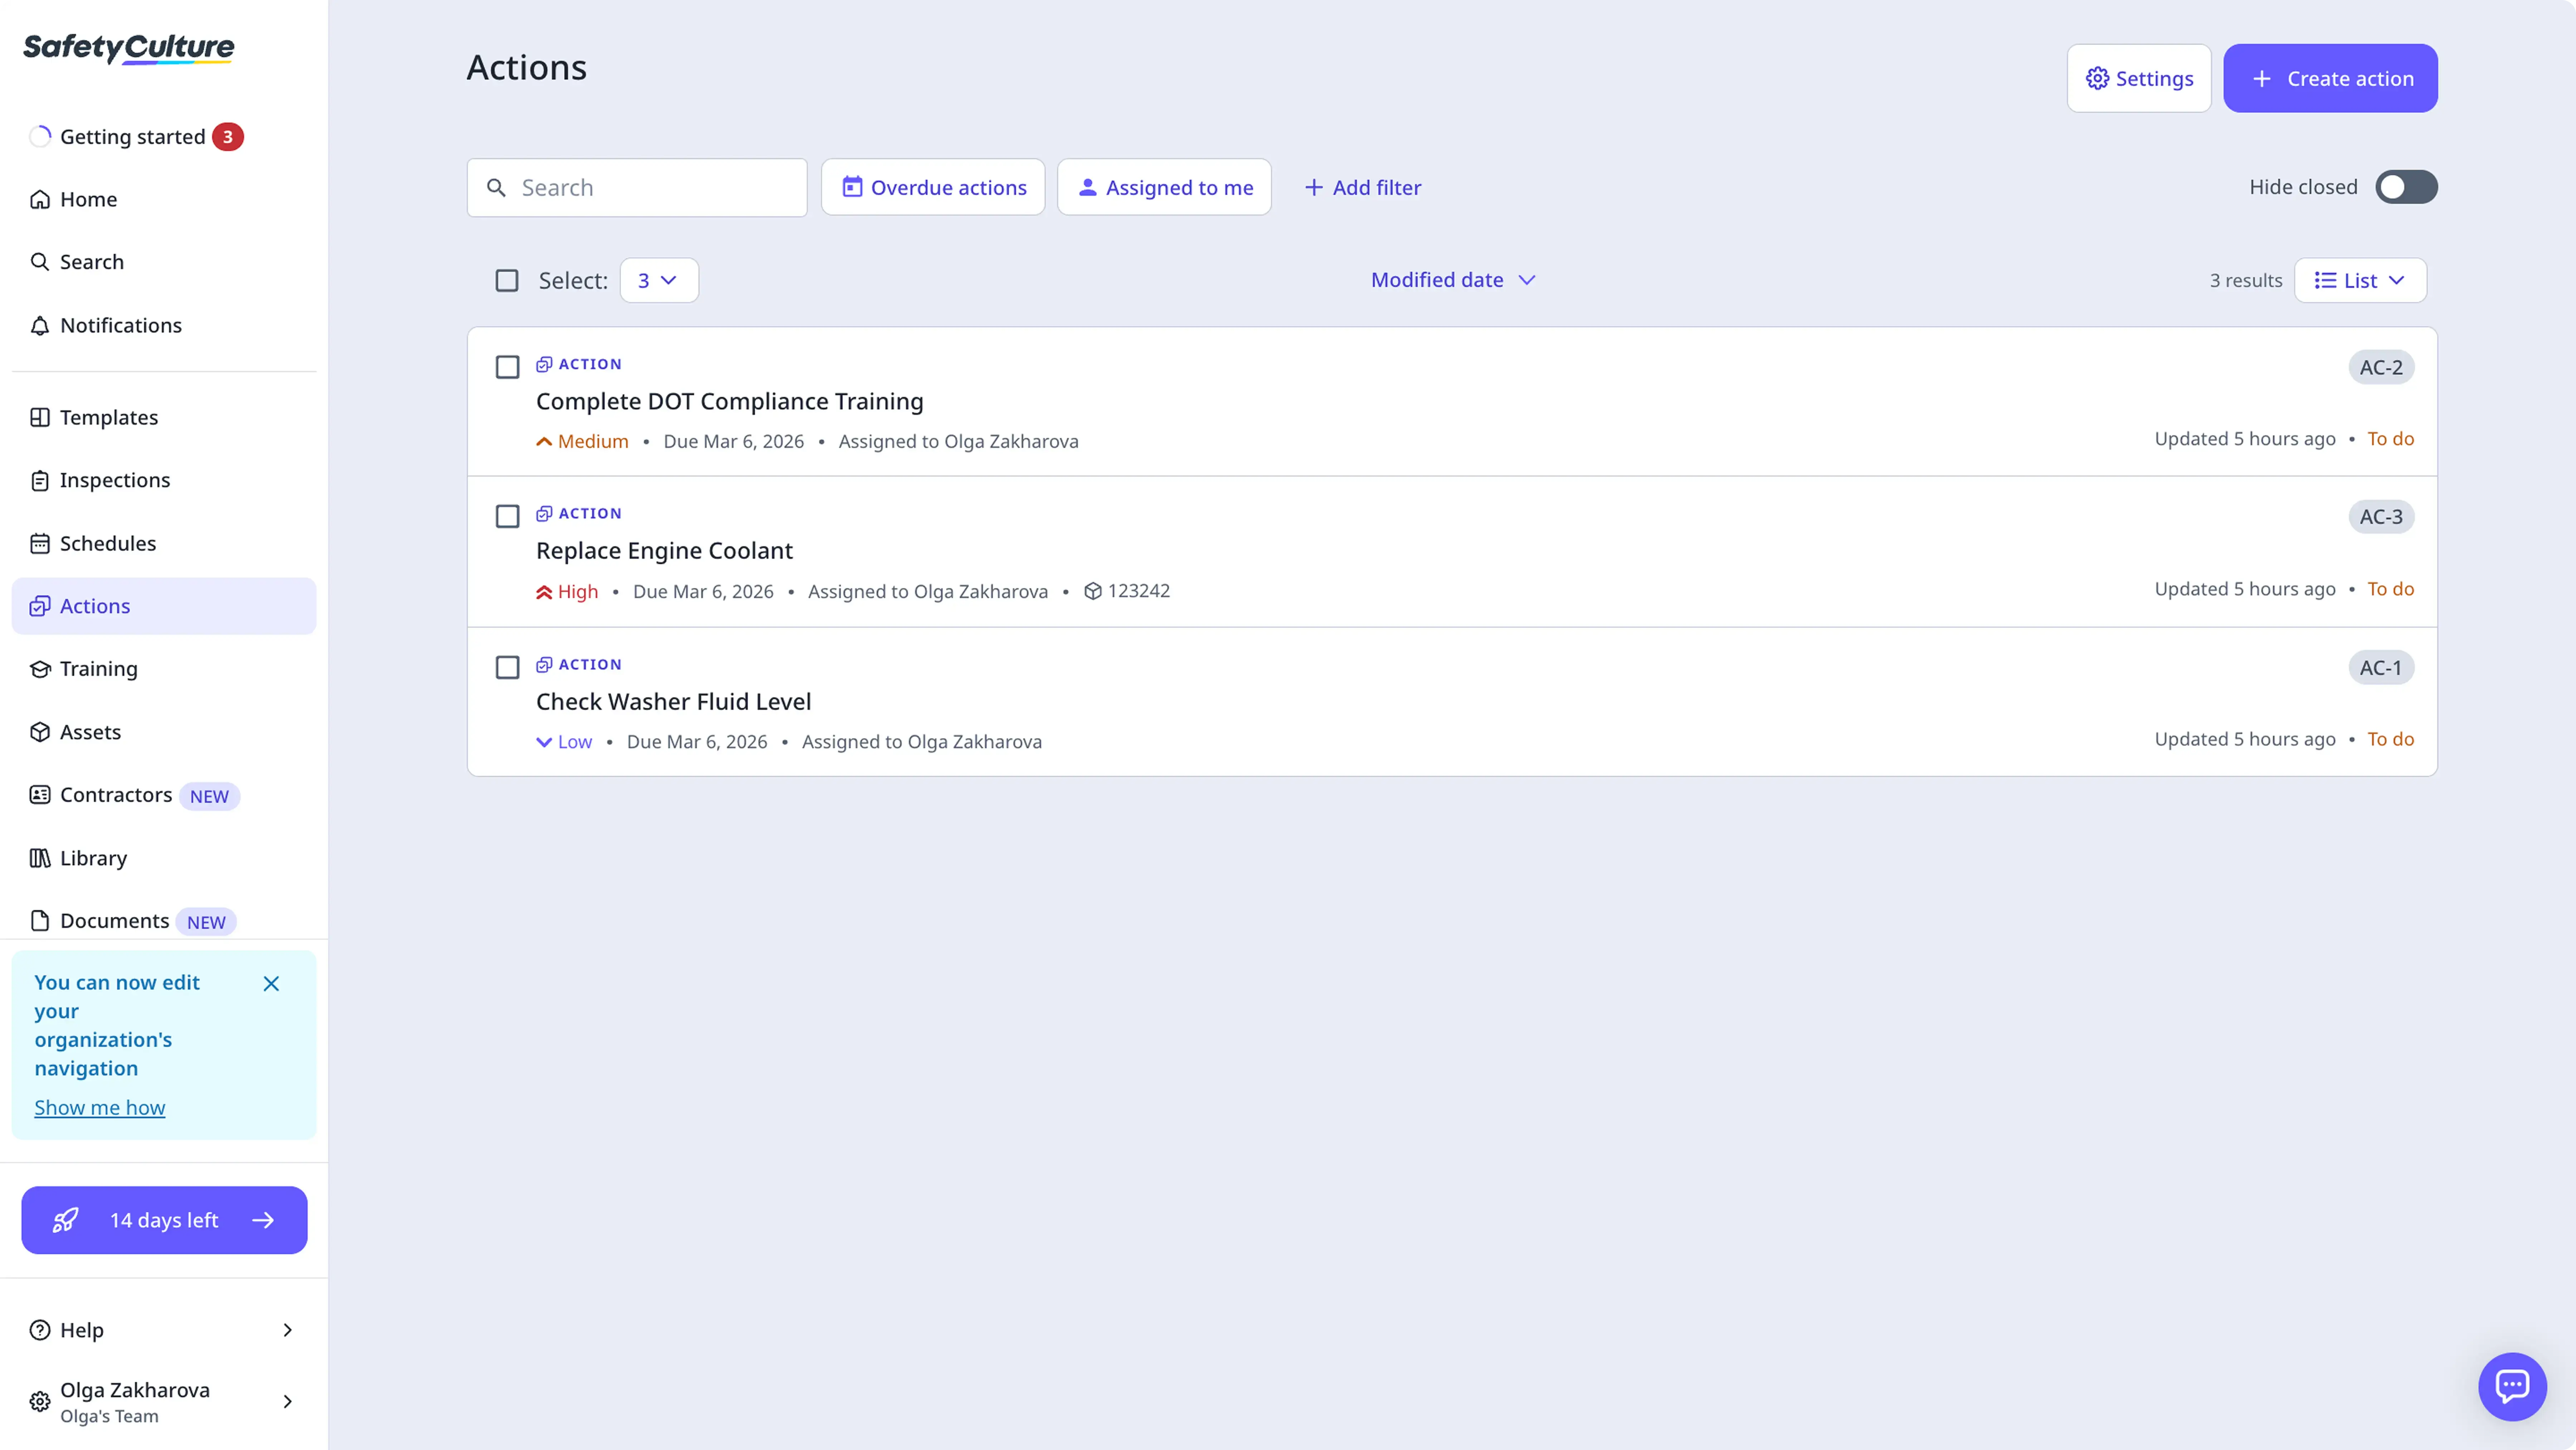The height and width of the screenshot is (1450, 2576).
Task: Click the Create action button
Action: tap(2330, 78)
